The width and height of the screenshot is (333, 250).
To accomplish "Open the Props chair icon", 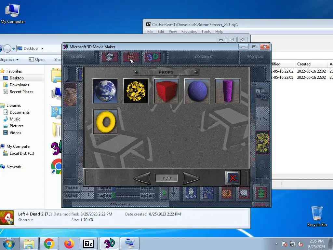I will (x=131, y=57).
